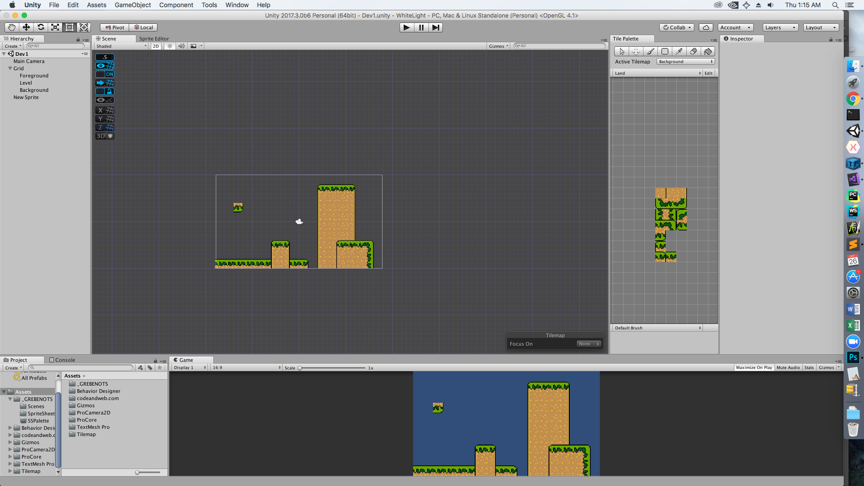Pick the Paintbrush tool in Tile Palette
Viewport: 864px width, 486px height.
tap(650, 51)
